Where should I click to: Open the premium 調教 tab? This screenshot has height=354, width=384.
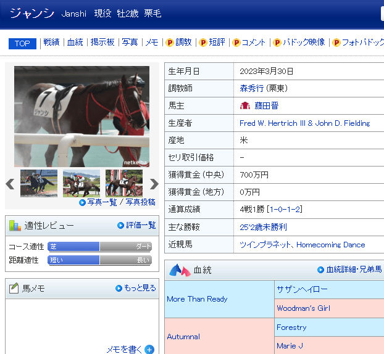tap(183, 43)
